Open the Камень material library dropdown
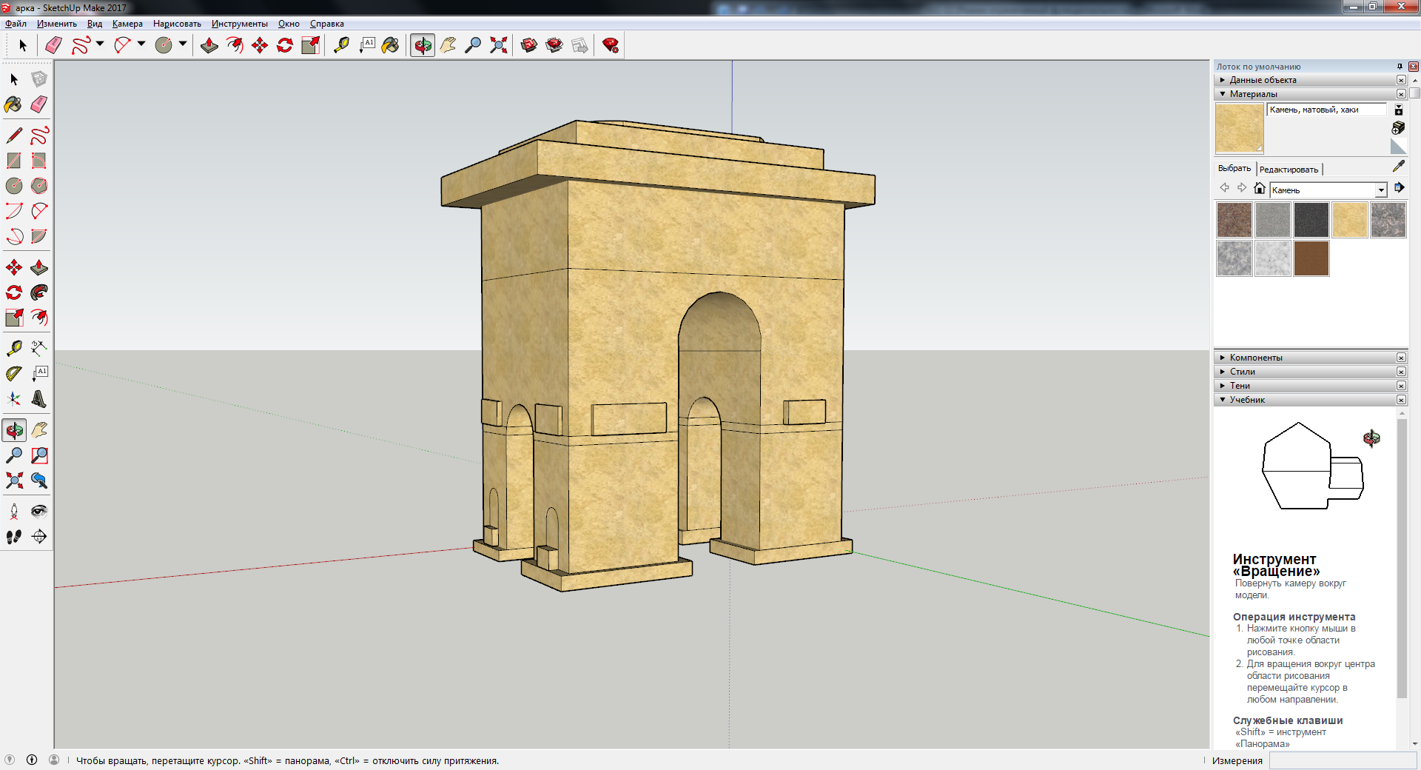This screenshot has width=1421, height=770. pos(1381,190)
